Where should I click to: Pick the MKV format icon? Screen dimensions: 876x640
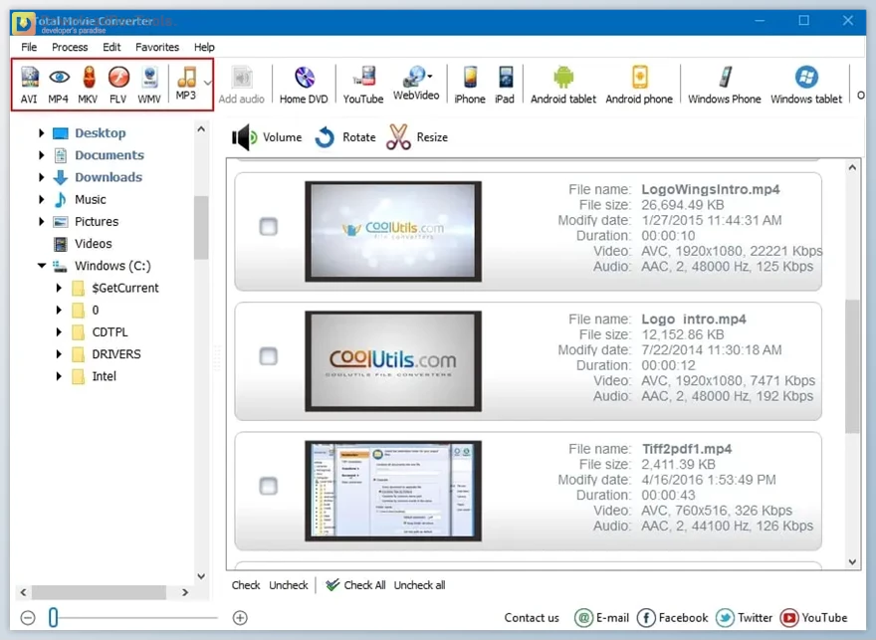[x=88, y=85]
